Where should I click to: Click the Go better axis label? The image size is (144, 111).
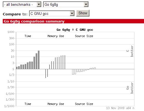130,88
